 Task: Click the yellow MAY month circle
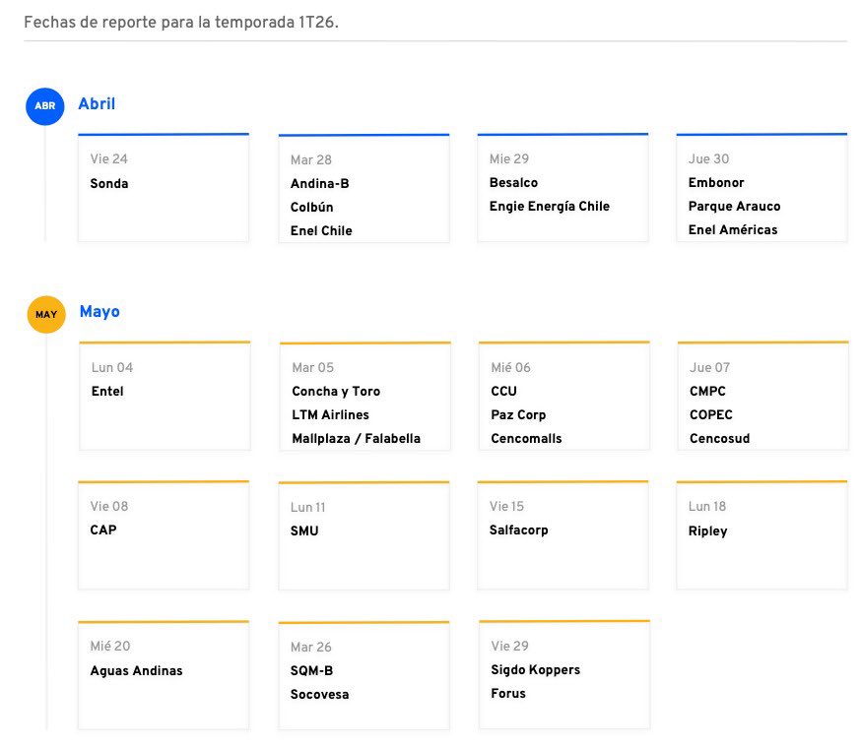tap(46, 314)
